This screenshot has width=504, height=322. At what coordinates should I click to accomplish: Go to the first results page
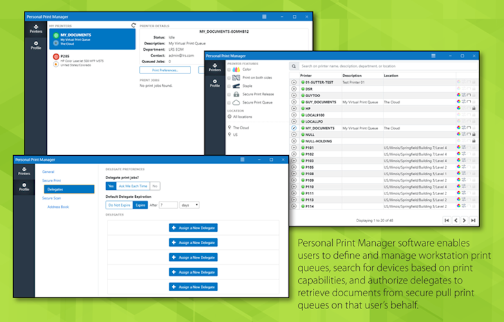tap(447, 220)
